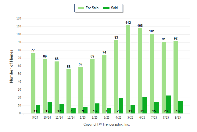
Task: Select the 8/25 Sold bar (23)
Action: [x=168, y=104]
